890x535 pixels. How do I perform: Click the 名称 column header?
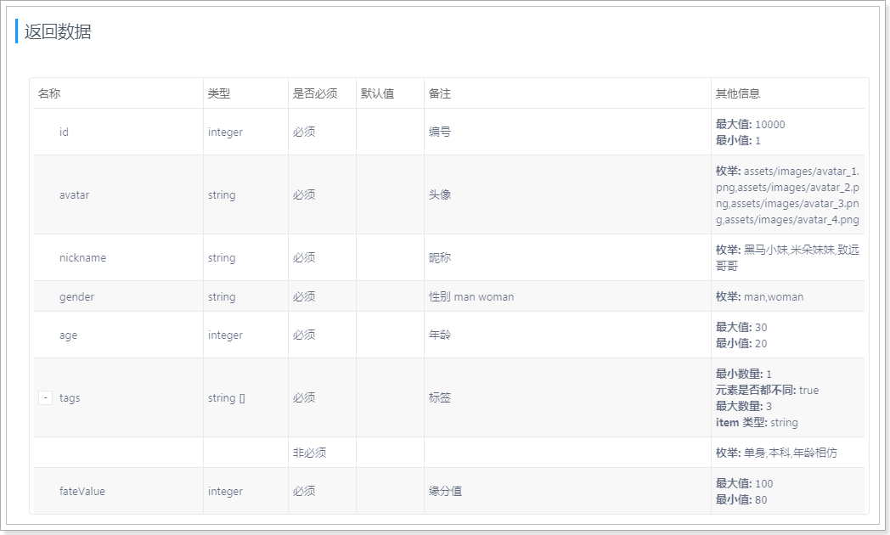49,93
